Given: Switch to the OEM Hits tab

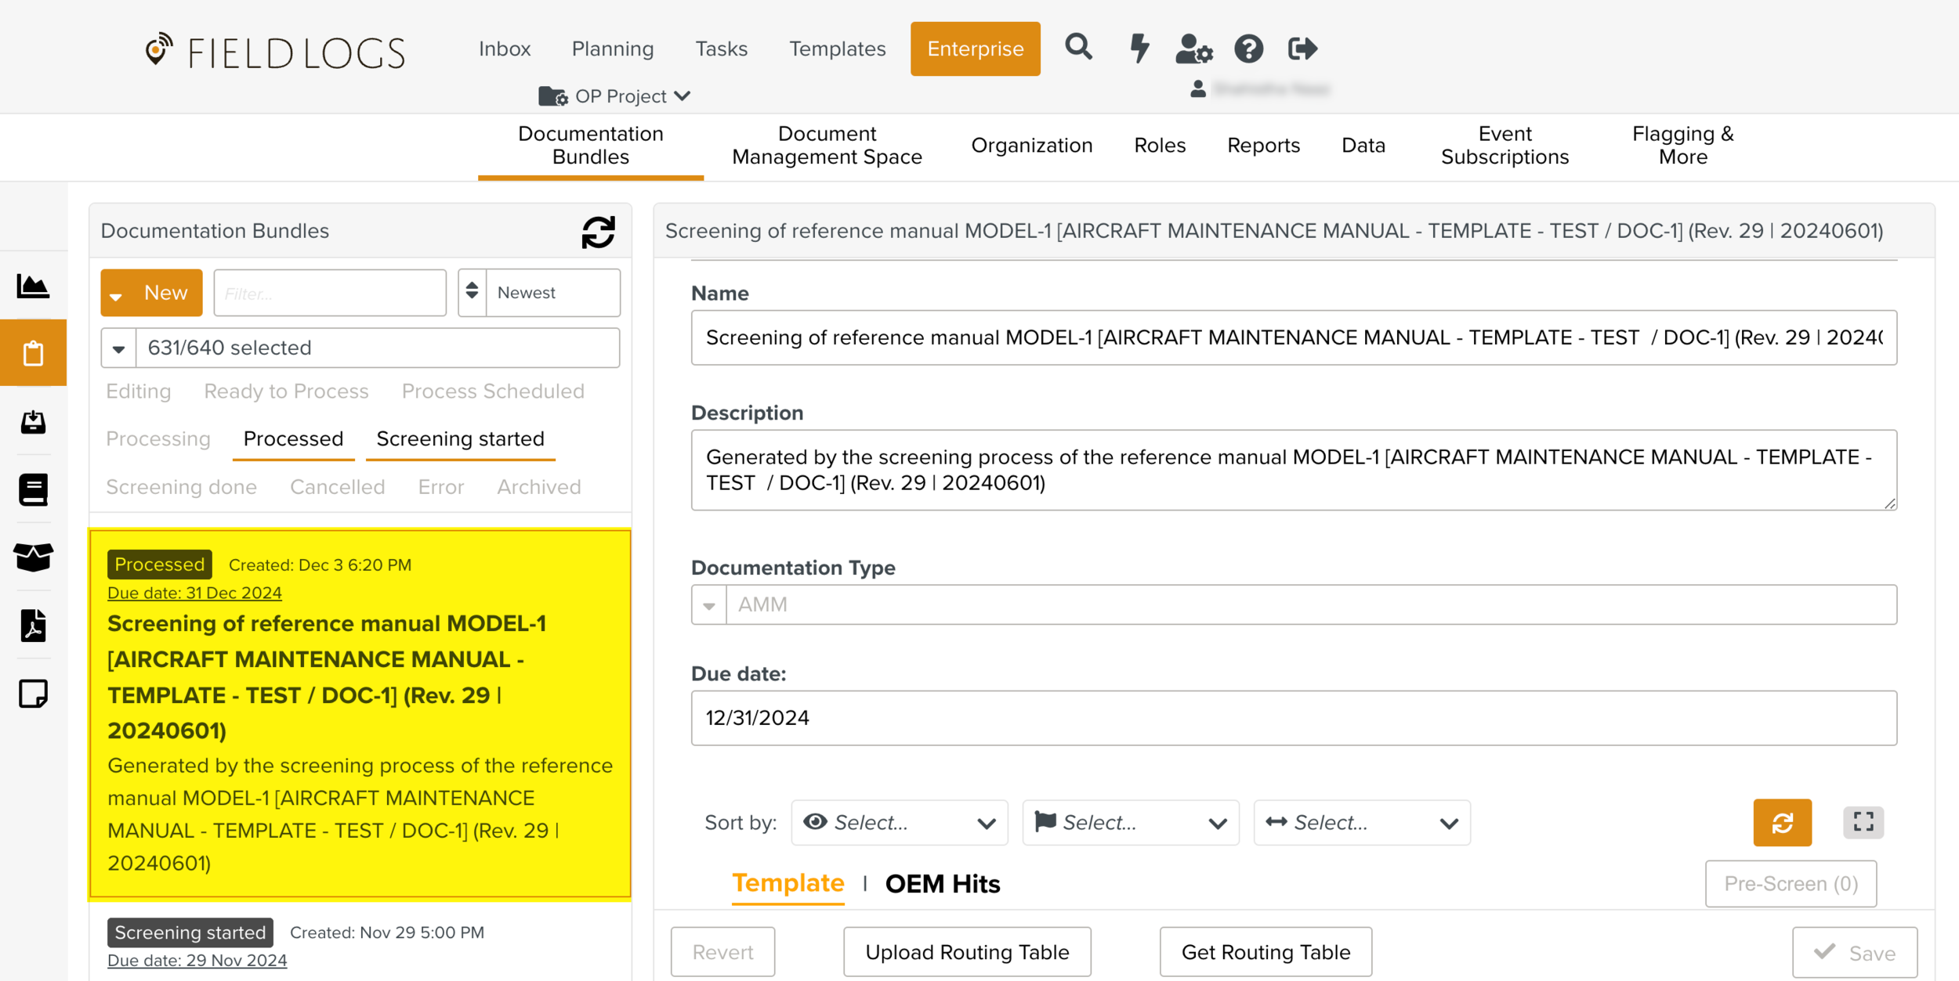Looking at the screenshot, I should click(x=942, y=884).
